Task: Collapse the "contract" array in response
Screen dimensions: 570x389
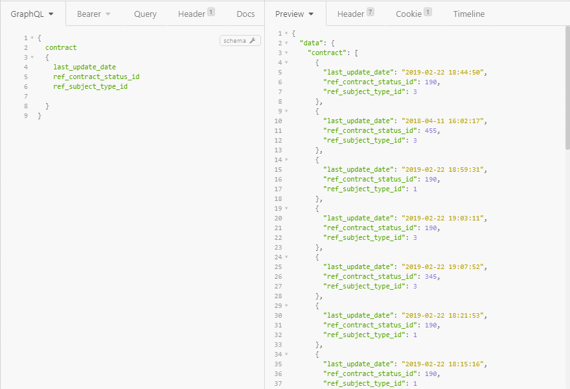Action: (286, 53)
